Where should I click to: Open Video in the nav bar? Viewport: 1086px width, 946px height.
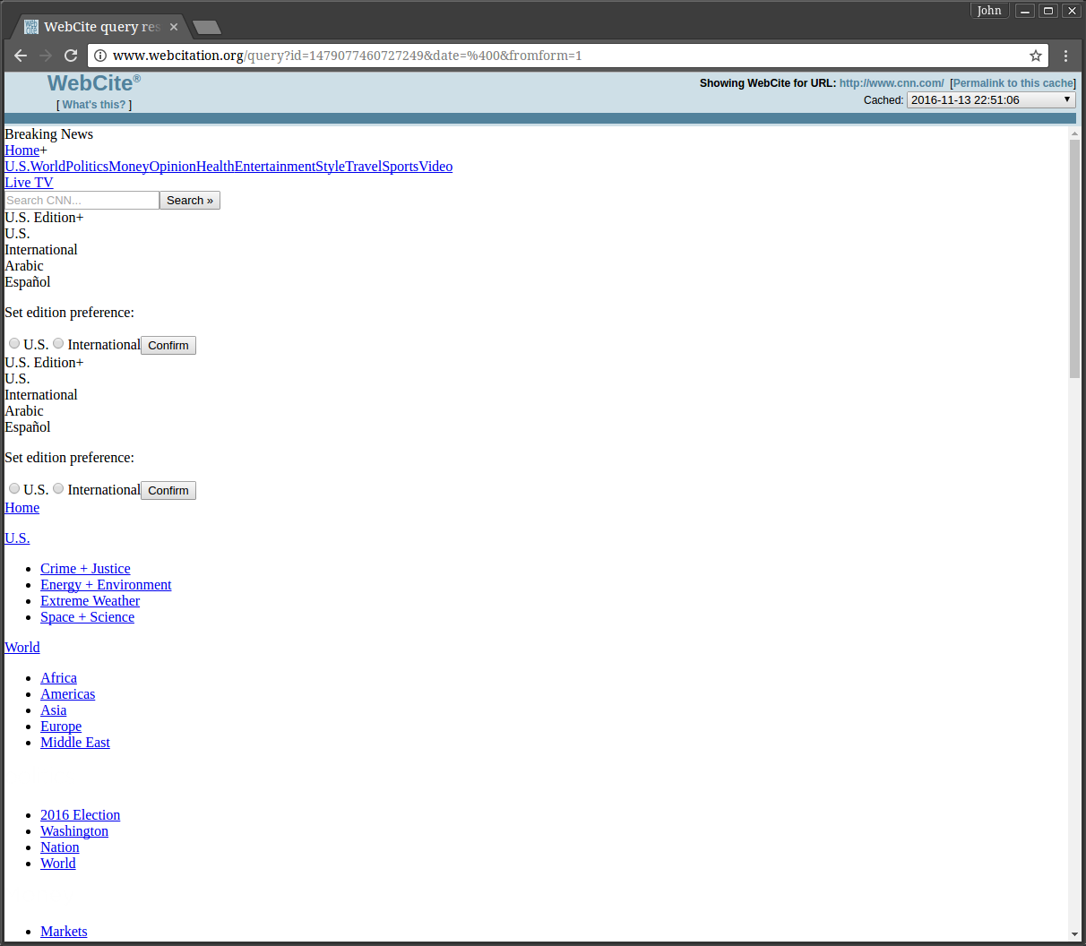[x=436, y=167]
